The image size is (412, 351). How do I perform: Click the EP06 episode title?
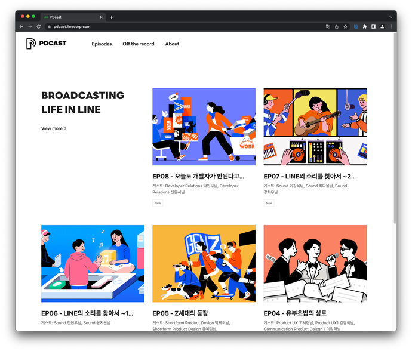(x=87, y=313)
